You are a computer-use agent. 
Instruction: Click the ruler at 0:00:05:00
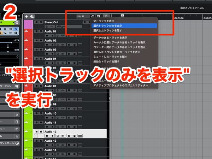coord(178,18)
